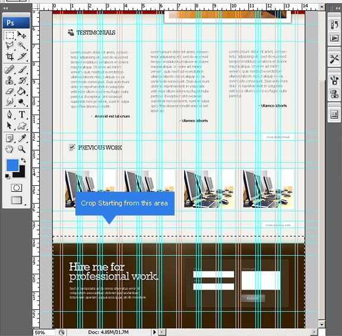Click the Submit button in the mockup form
The image size is (342, 336).
pos(253,298)
